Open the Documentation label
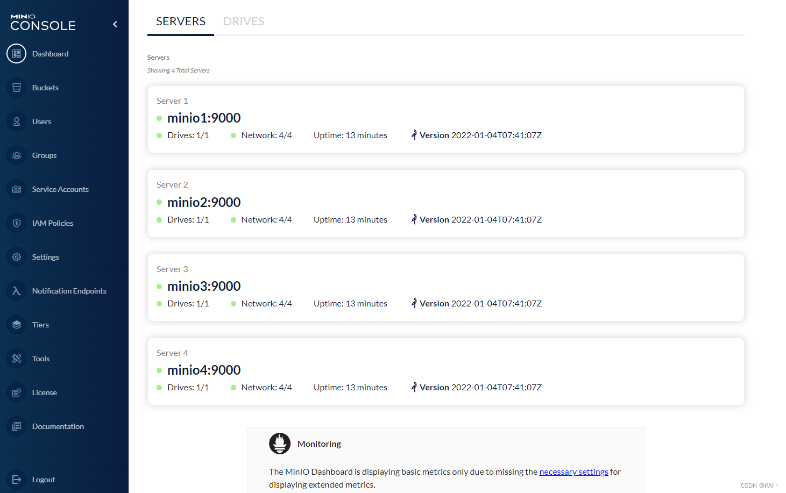This screenshot has width=786, height=493. (58, 426)
